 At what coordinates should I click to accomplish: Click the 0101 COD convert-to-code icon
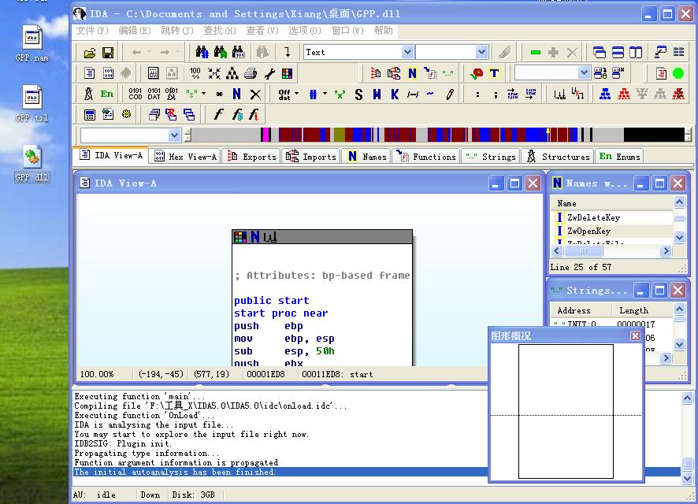(136, 94)
